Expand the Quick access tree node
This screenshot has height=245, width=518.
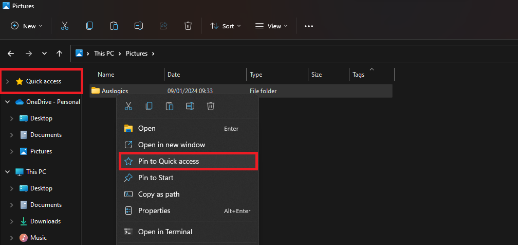[7, 81]
